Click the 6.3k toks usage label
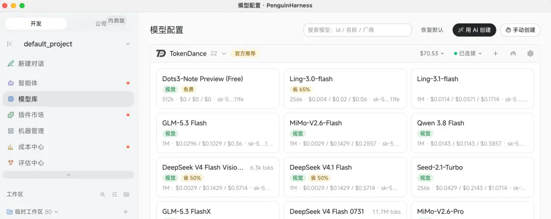Image resolution: width=551 pixels, height=219 pixels. [261, 167]
